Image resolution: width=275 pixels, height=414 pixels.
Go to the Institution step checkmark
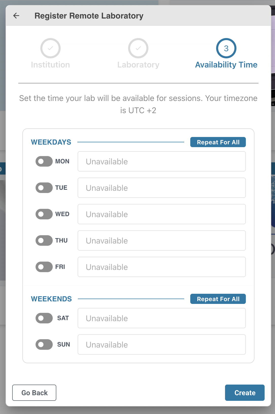click(50, 48)
